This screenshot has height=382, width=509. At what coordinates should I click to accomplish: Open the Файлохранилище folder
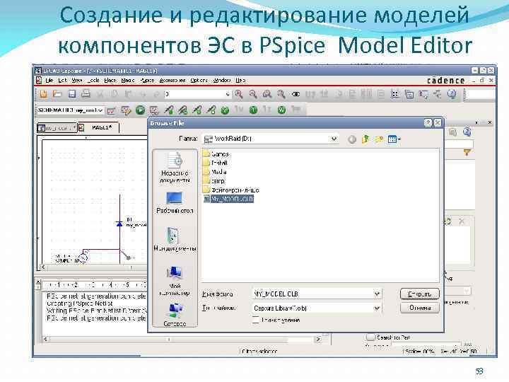coord(230,190)
